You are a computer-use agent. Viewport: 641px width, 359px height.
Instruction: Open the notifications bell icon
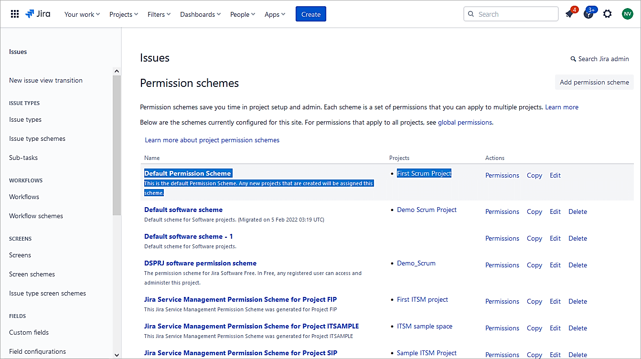[569, 14]
